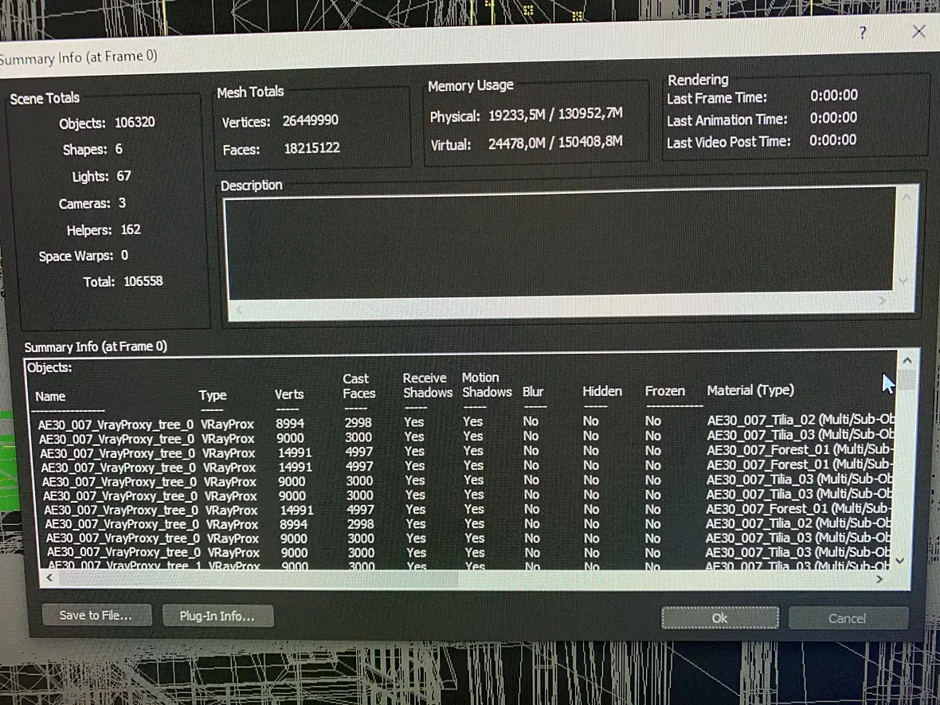Click the objects list horizontal scrollbar thumb

click(258, 578)
